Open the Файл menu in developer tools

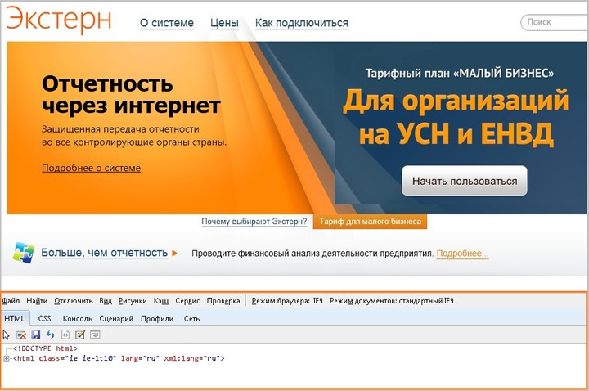11,301
